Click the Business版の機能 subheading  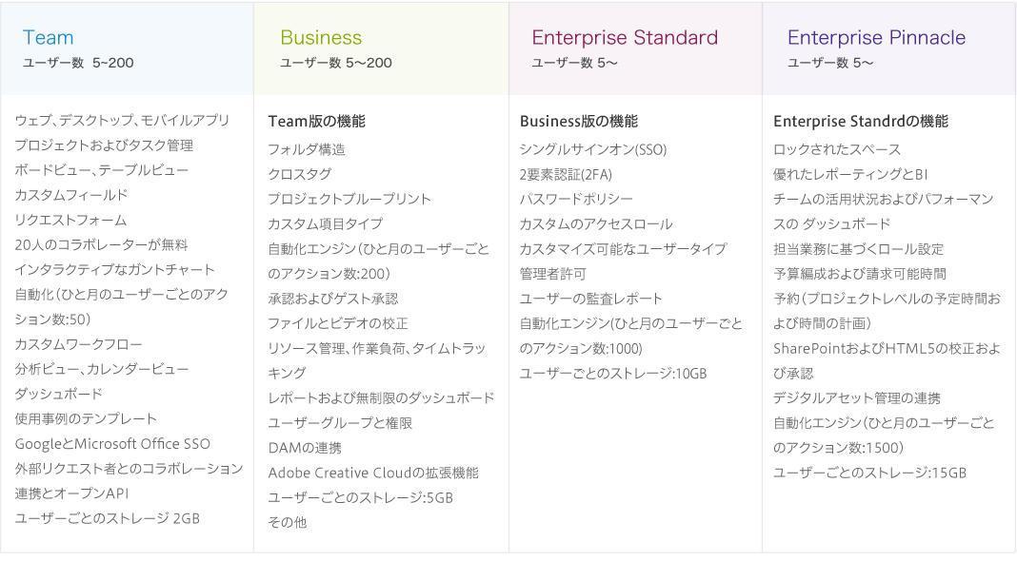click(579, 122)
